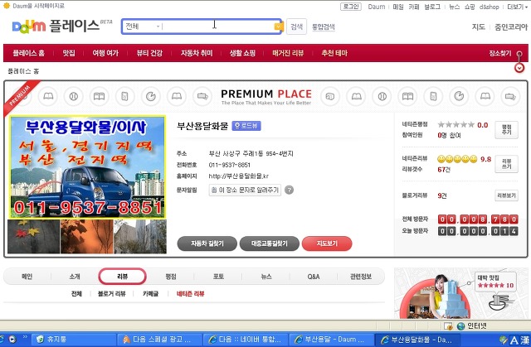
Task: Click the red 지도보기 button
Action: [327, 243]
